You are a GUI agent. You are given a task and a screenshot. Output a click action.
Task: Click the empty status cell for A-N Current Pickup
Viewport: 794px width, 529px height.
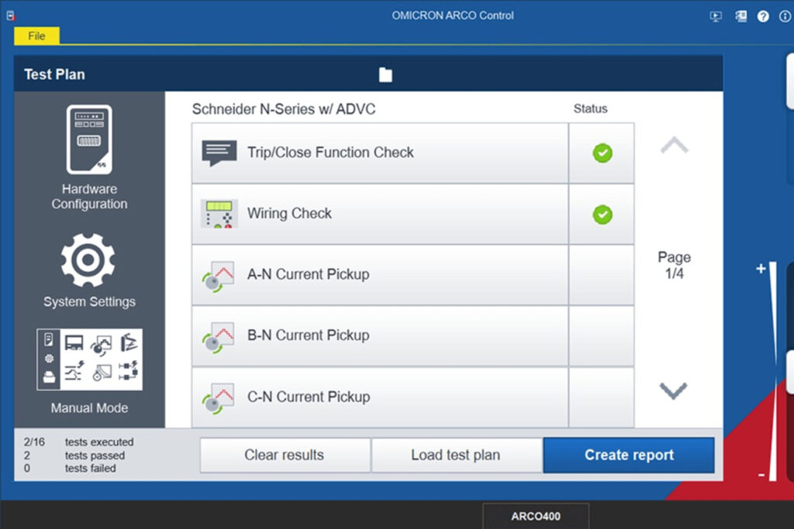click(x=602, y=275)
